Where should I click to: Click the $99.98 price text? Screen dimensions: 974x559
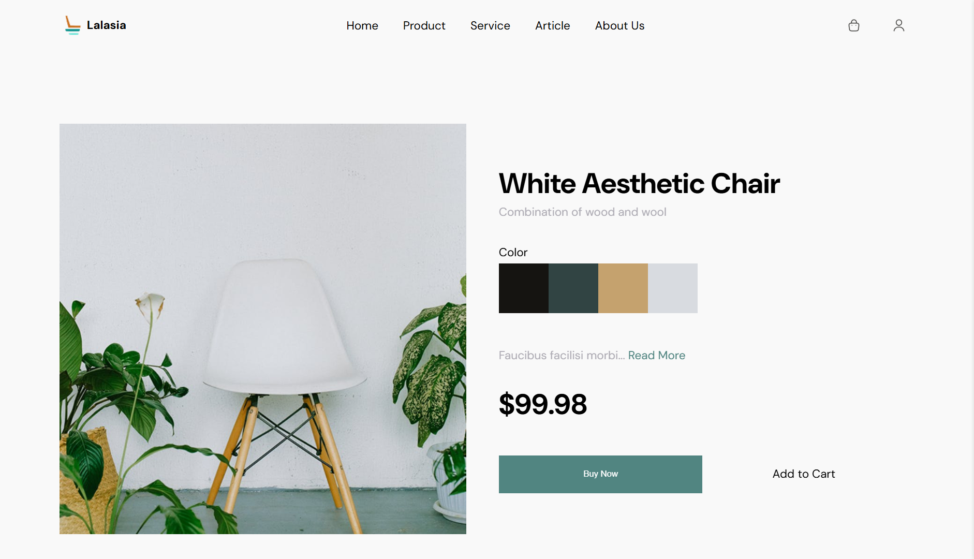[x=543, y=404]
